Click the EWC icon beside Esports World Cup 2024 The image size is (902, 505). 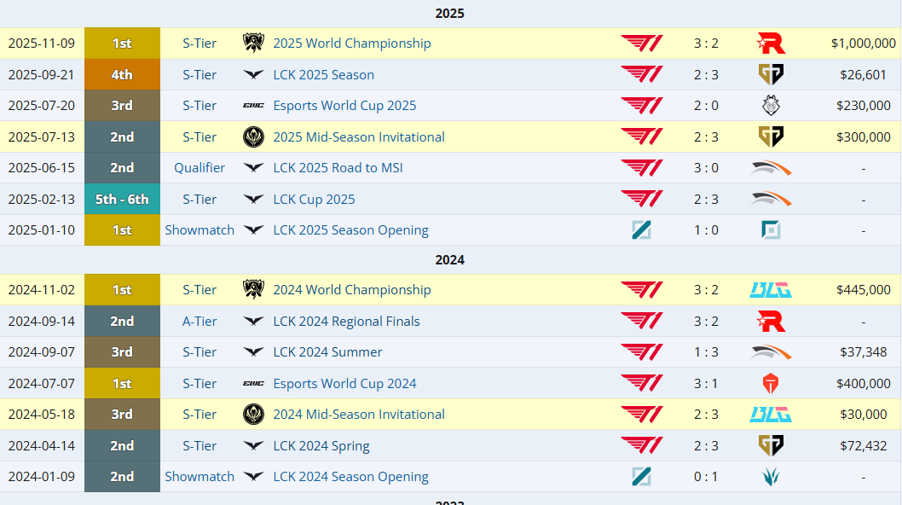[x=253, y=384]
